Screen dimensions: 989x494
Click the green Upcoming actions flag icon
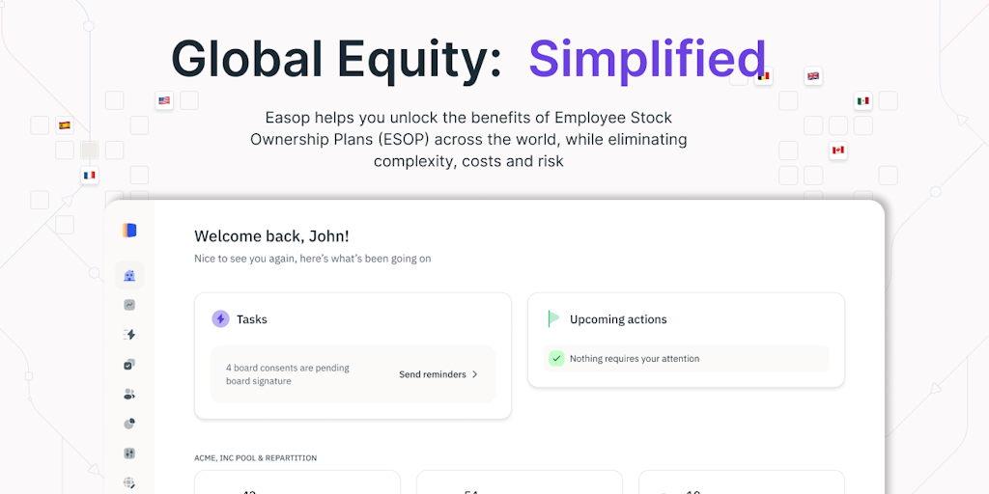553,319
